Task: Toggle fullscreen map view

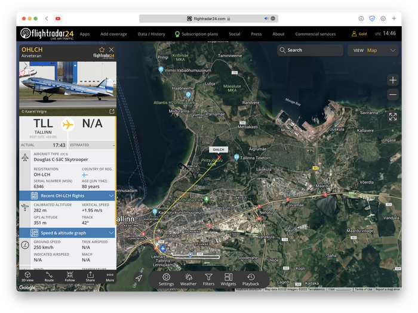Action: pos(392,117)
